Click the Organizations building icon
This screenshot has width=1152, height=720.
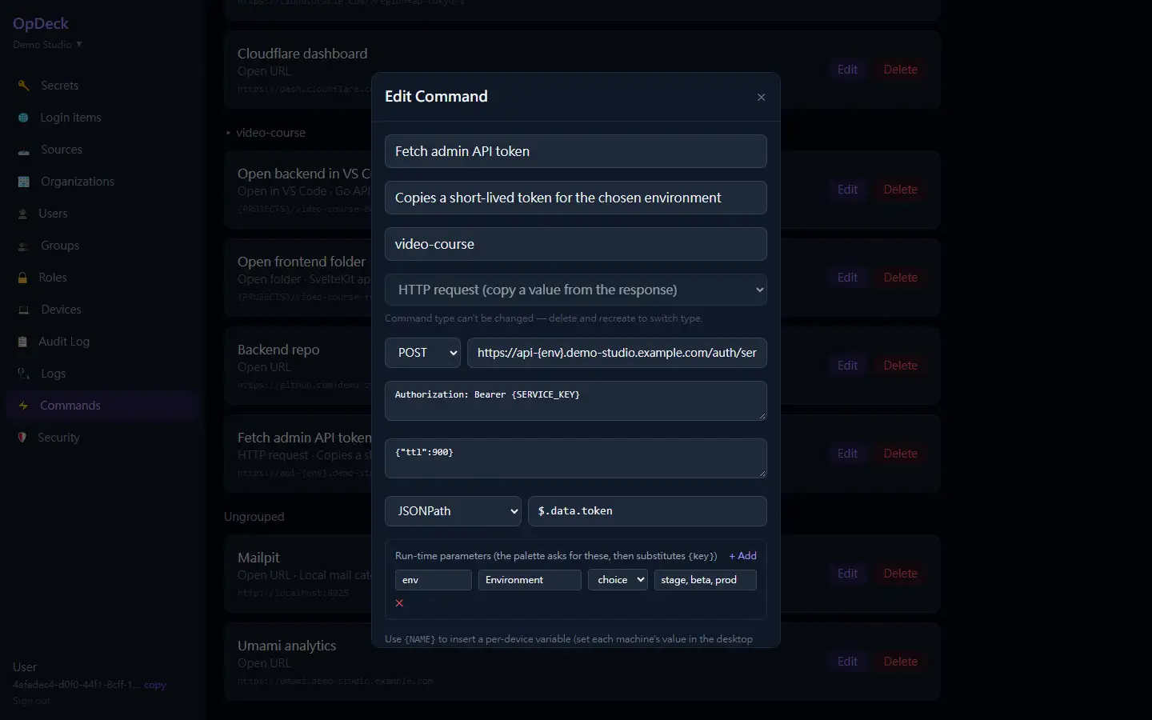(23, 182)
